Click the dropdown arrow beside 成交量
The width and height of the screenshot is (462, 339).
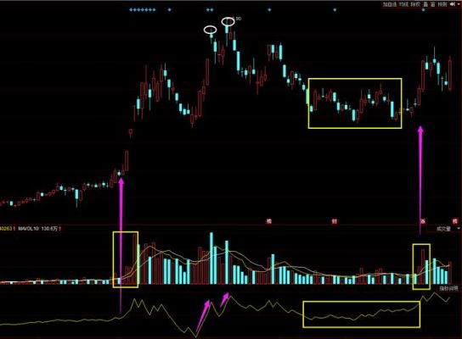(x=458, y=229)
